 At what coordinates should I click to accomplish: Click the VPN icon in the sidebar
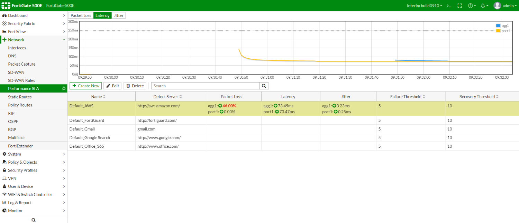(x=5, y=178)
